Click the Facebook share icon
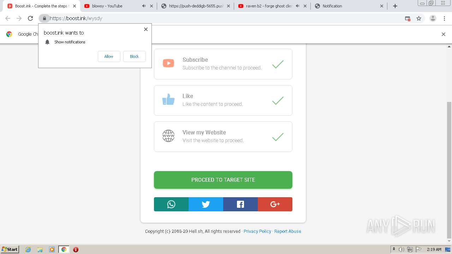This screenshot has height=254, width=452. (240, 204)
